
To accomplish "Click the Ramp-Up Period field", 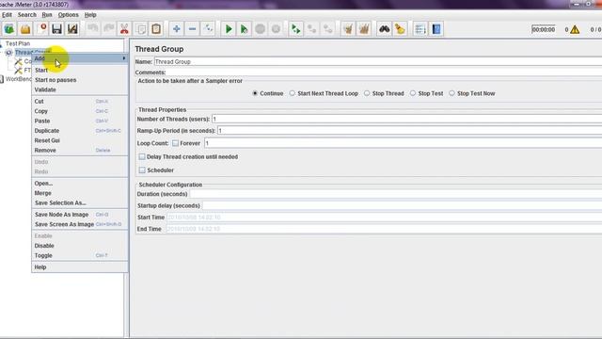I will [x=410, y=131].
